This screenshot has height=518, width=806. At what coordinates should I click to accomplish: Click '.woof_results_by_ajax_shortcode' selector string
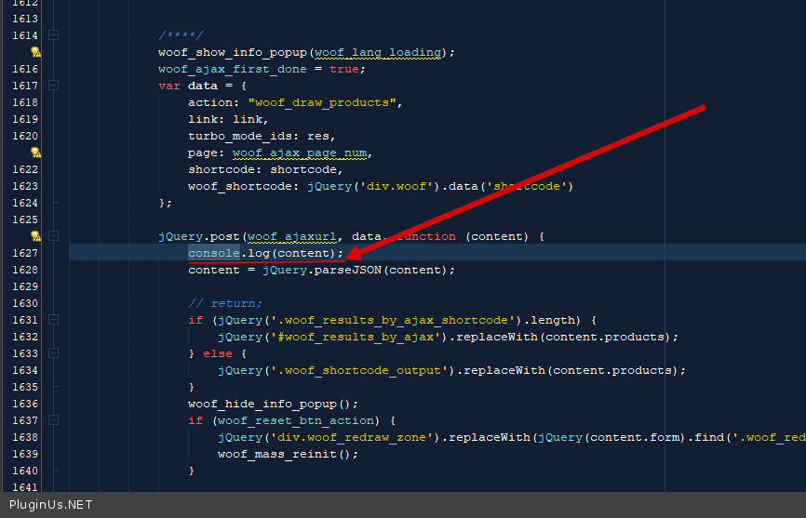pyautogui.click(x=393, y=320)
